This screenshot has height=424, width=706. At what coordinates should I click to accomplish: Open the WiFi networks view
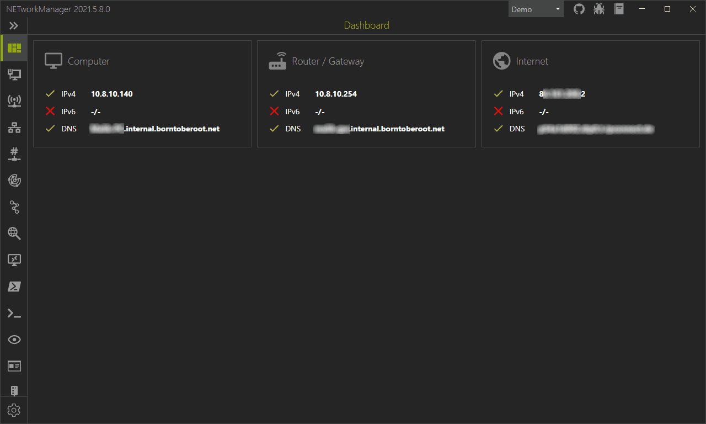[14, 100]
